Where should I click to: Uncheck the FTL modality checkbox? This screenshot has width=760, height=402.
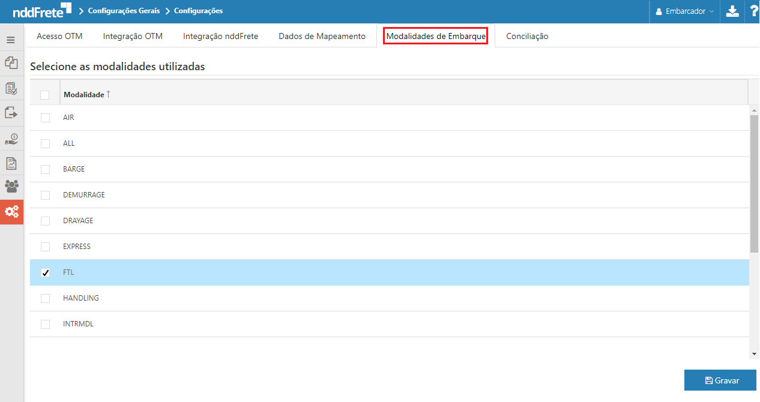point(45,273)
